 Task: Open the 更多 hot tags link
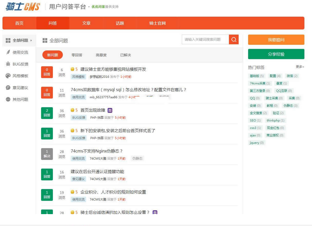[x=300, y=67]
